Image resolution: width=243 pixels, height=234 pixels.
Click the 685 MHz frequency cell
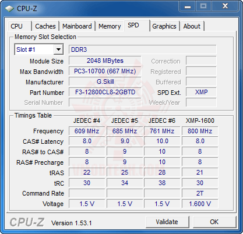coord(125,131)
